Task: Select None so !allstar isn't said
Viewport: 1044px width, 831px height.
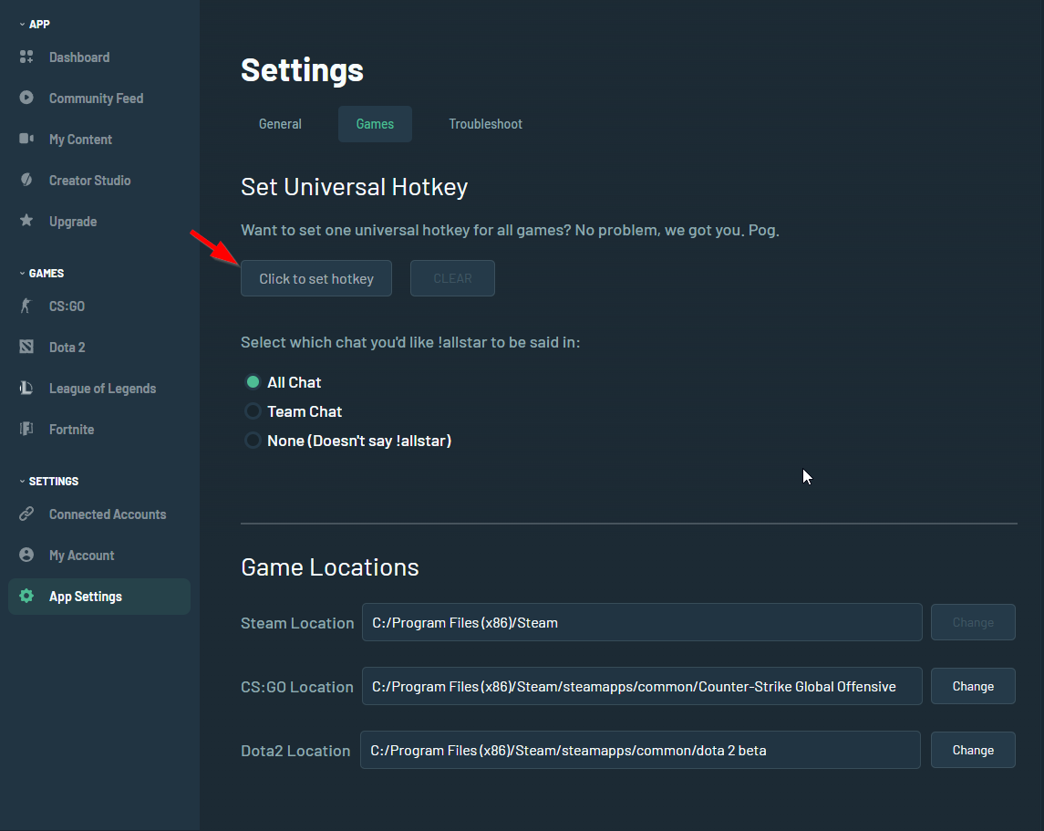Action: coord(253,440)
